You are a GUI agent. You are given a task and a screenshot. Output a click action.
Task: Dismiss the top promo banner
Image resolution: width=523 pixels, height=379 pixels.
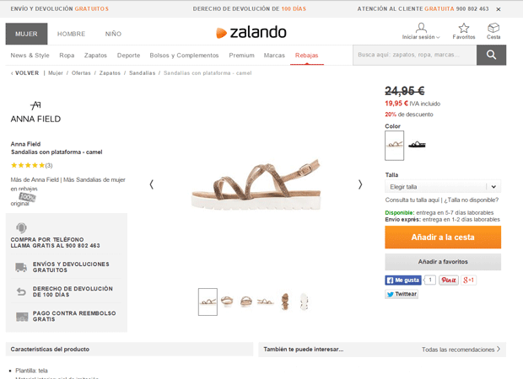click(x=499, y=9)
